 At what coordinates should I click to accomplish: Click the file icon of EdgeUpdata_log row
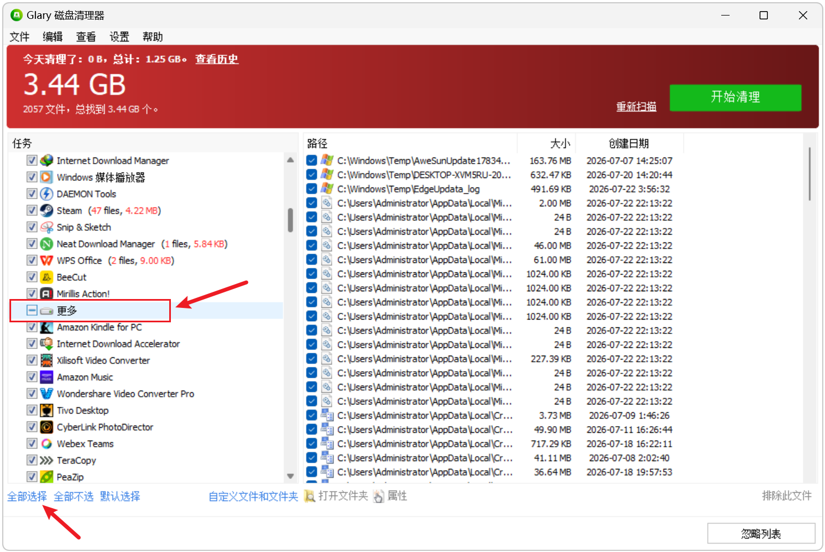coord(327,189)
